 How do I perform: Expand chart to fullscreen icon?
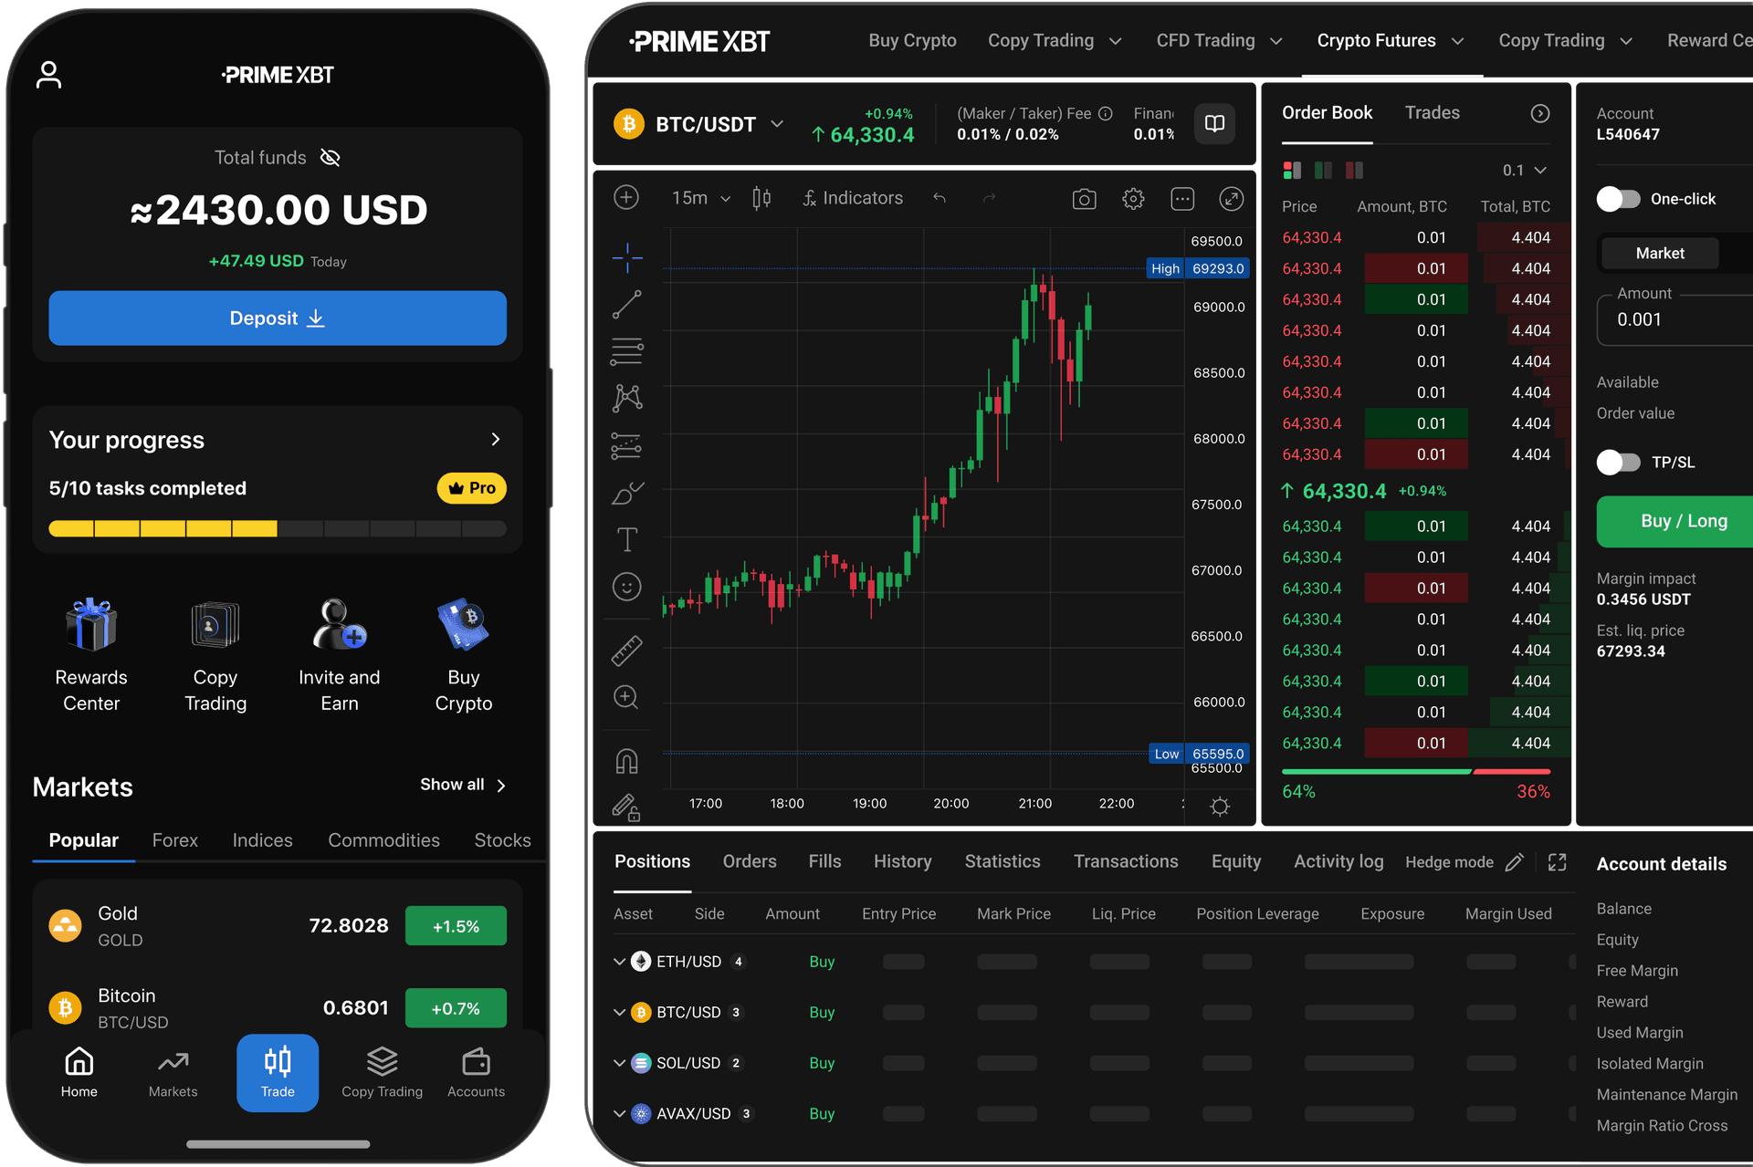(x=1232, y=199)
